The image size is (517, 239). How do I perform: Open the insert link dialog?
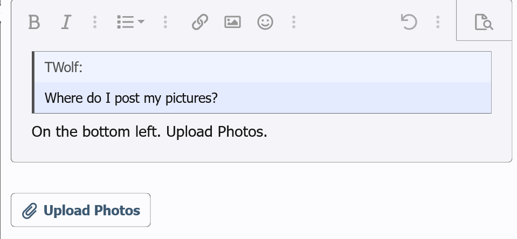point(200,22)
